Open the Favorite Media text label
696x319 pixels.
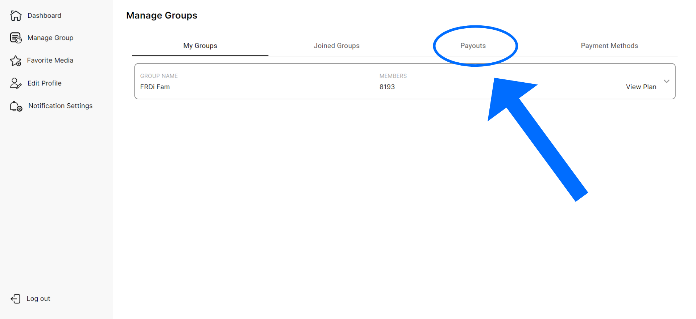50,61
